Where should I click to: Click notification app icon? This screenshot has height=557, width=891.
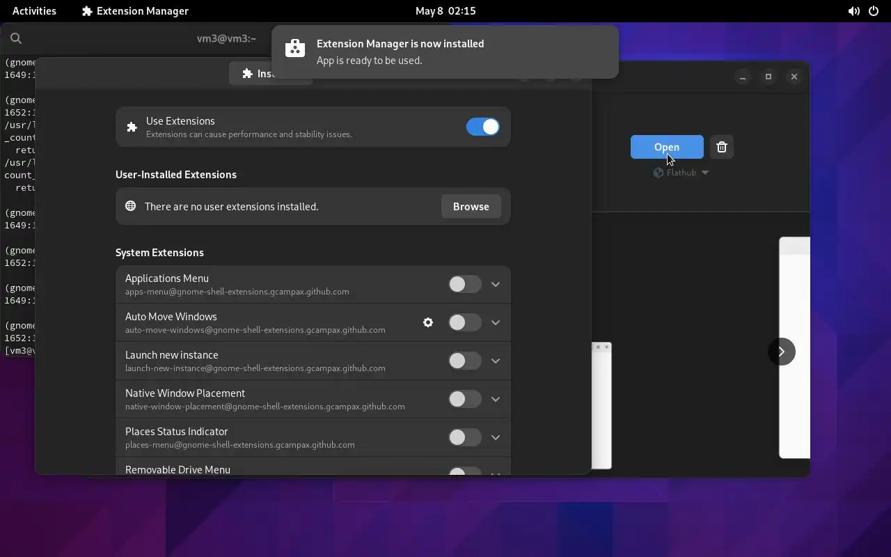tap(295, 48)
